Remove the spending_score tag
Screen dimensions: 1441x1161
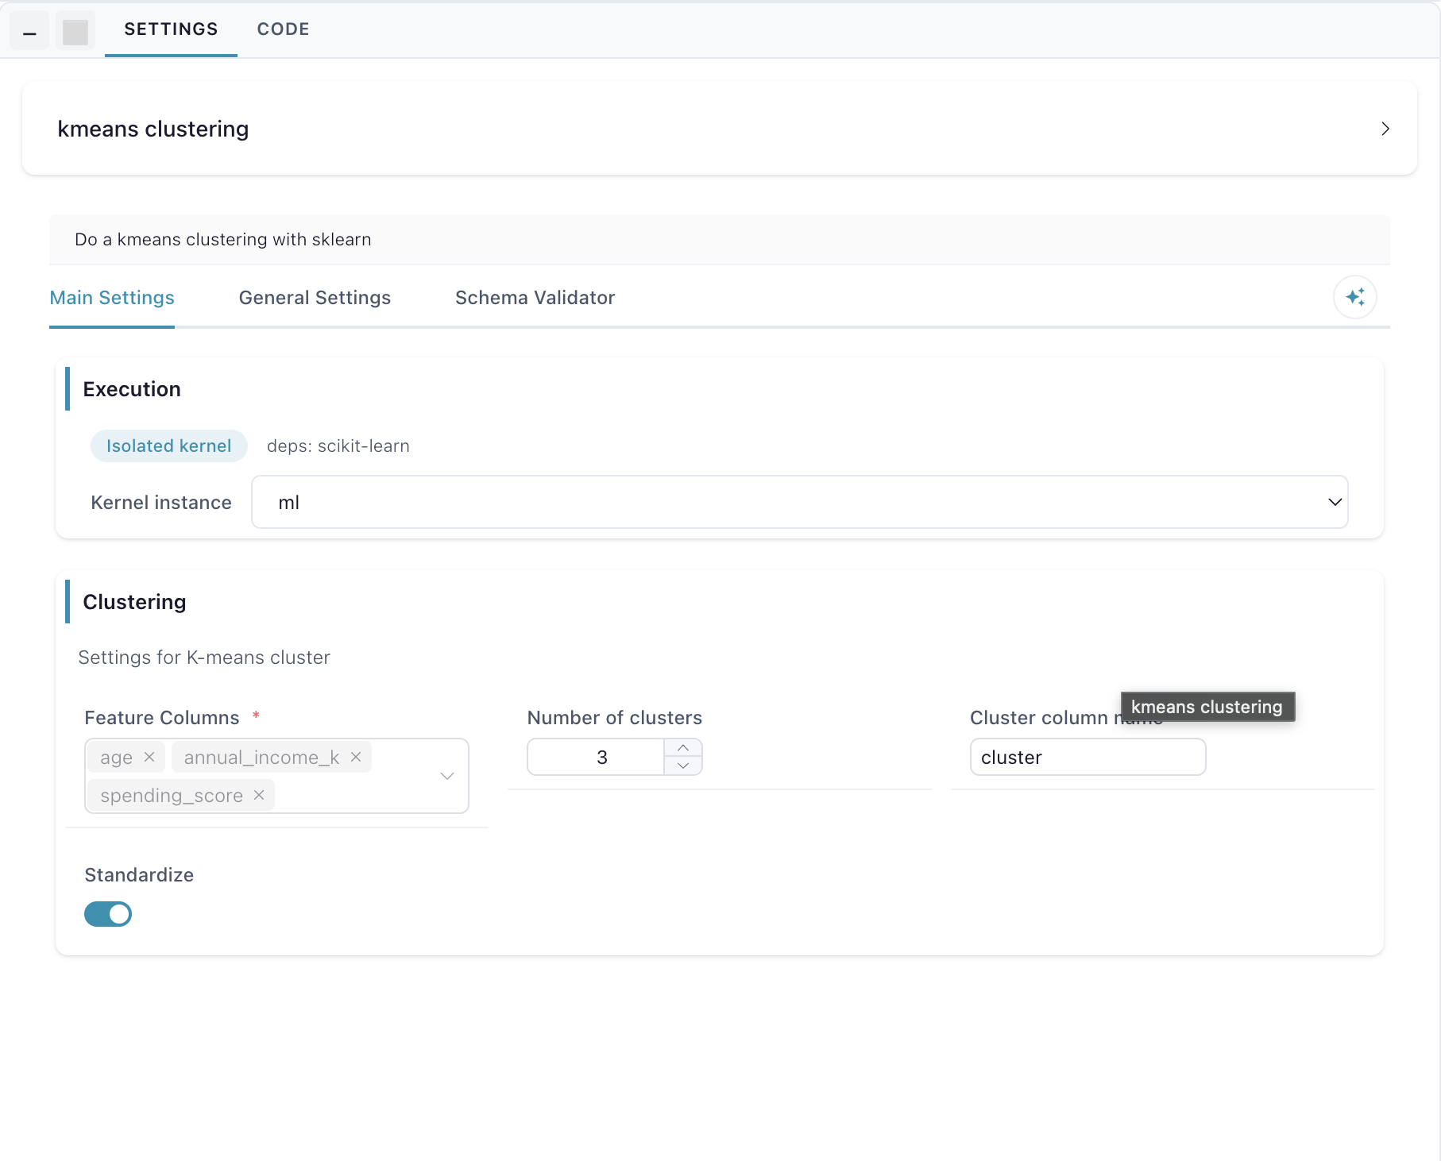[x=259, y=795]
